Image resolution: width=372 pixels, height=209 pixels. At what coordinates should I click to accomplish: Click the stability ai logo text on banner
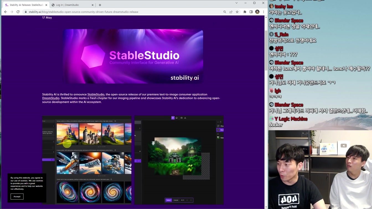tap(185, 78)
